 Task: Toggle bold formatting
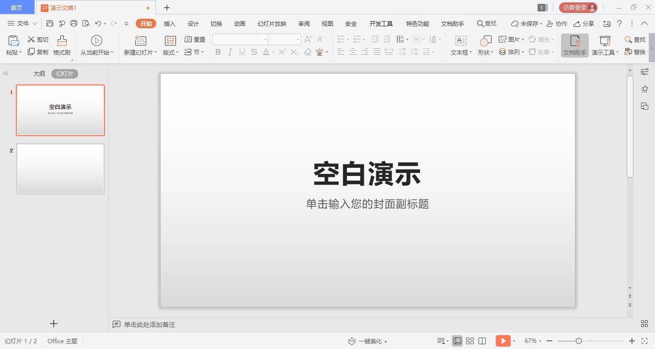pyautogui.click(x=218, y=52)
